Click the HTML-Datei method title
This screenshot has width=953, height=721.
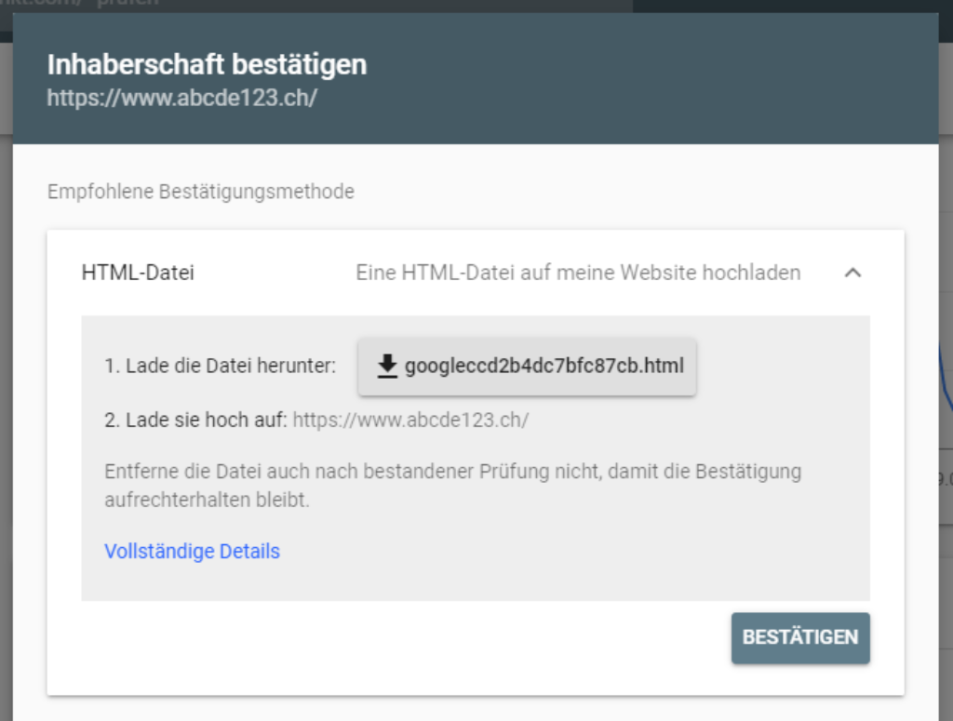(139, 274)
